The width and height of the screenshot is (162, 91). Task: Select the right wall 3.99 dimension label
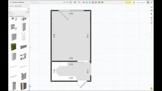[x=88, y=36]
